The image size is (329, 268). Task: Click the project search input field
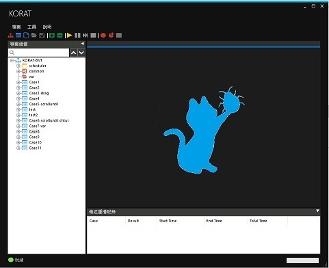(x=38, y=53)
